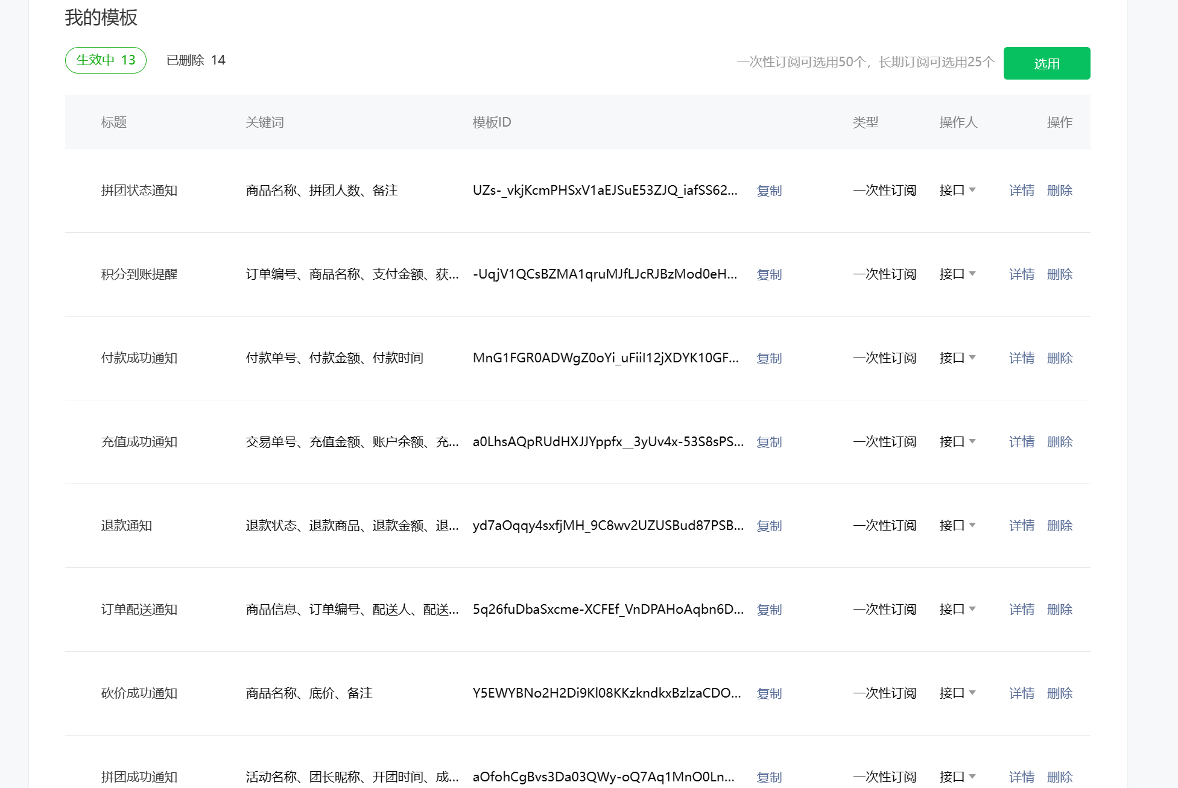Expand 接口 dropdown in 拼团成功通知 row
This screenshot has width=1178, height=788.
pos(957,777)
